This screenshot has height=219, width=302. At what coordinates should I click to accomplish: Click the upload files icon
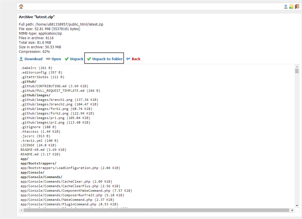286,7
